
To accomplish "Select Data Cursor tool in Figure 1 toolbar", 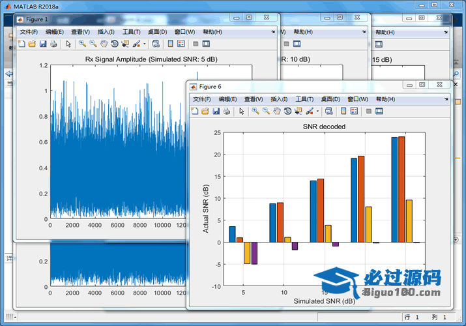I will click(x=125, y=44).
